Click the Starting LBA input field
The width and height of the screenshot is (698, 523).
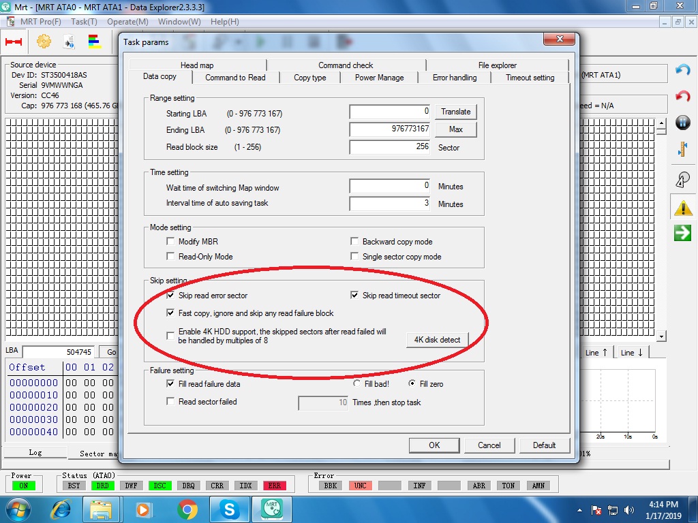point(389,112)
